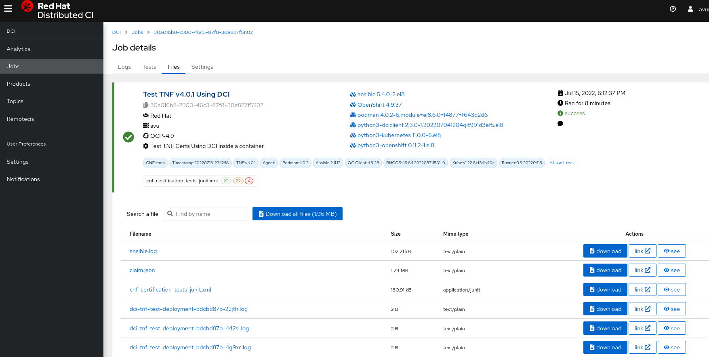
Task: Click the calendar icon beside job date
Action: click(560, 93)
